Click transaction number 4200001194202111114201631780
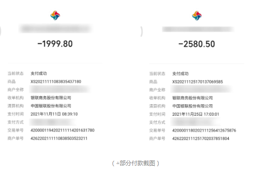259x173 pixels. 62,130
